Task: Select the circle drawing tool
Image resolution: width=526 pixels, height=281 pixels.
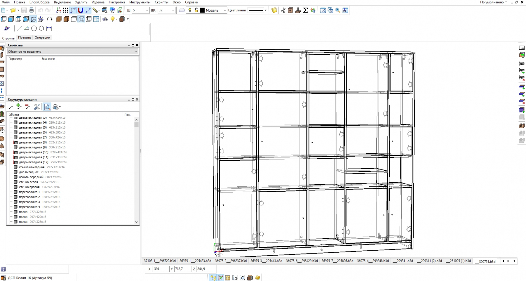Action: 34,28
